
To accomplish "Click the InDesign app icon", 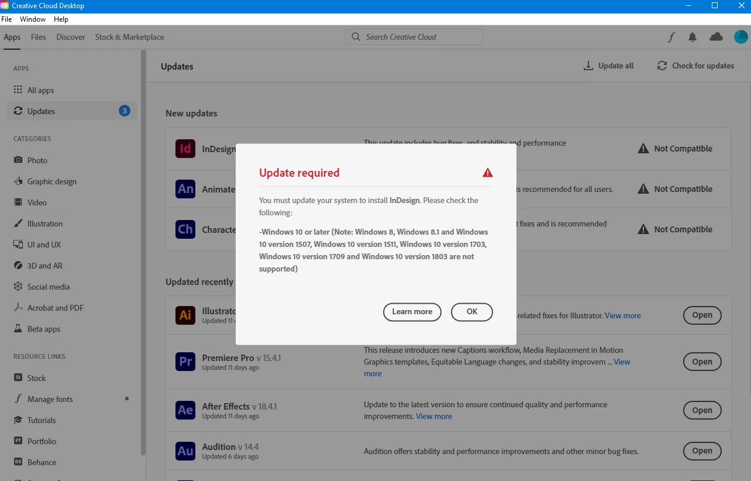I will (185, 149).
